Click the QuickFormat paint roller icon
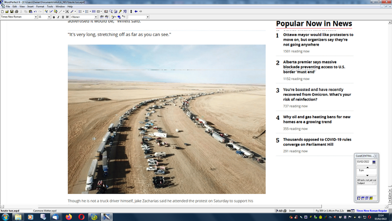This screenshot has height=221, width=392. click(46, 12)
